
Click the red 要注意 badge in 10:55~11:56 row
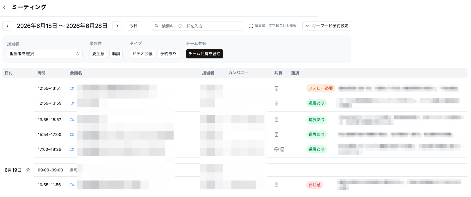point(315,185)
